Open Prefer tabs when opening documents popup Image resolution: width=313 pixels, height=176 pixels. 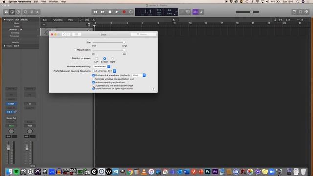click(105, 71)
